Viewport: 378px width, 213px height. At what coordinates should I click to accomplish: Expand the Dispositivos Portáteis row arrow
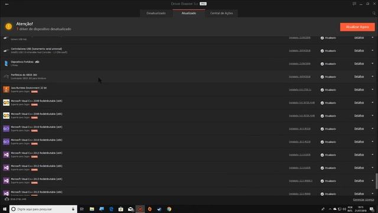point(373,63)
